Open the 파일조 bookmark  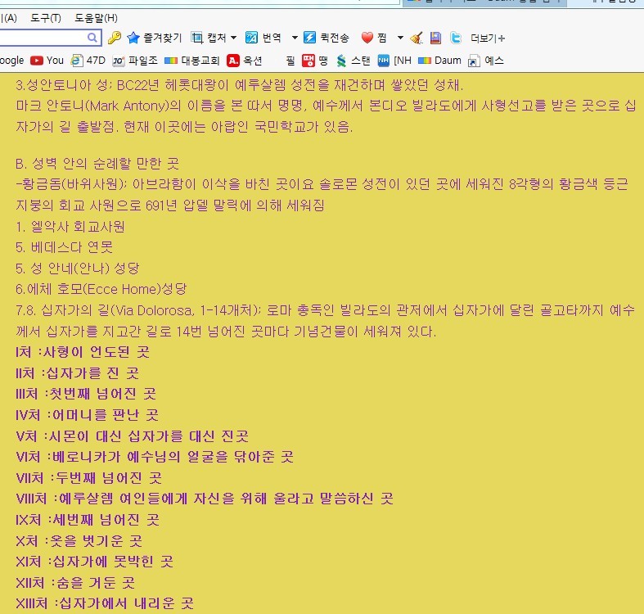click(x=135, y=61)
